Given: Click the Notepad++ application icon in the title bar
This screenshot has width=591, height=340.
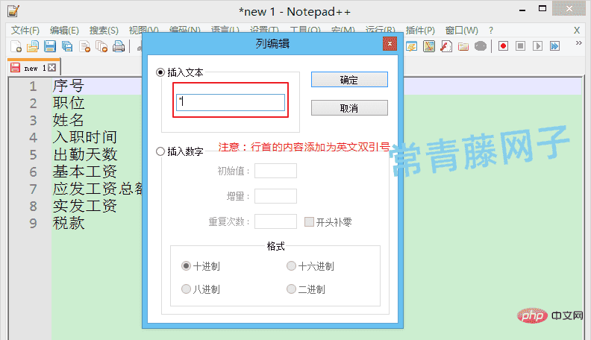Looking at the screenshot, I should (13, 11).
